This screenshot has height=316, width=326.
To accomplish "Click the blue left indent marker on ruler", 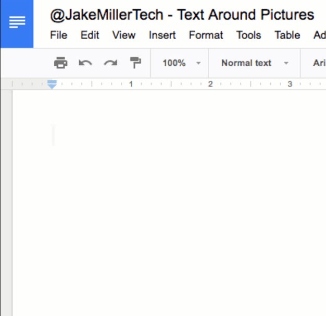I will (52, 84).
